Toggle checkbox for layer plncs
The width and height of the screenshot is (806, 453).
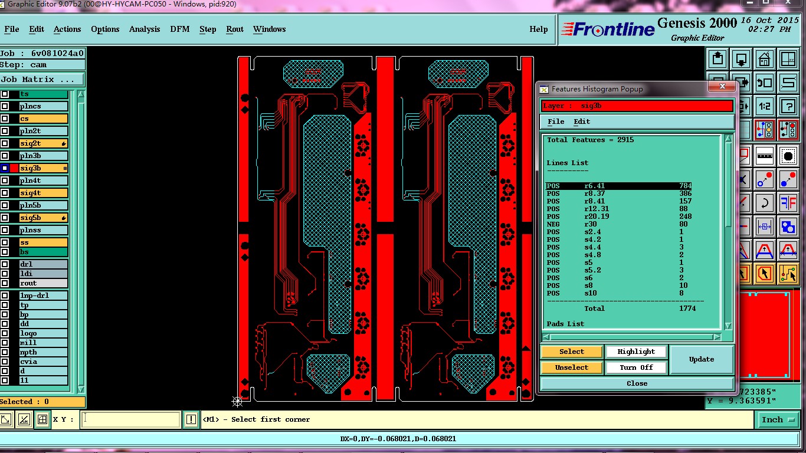click(x=5, y=106)
